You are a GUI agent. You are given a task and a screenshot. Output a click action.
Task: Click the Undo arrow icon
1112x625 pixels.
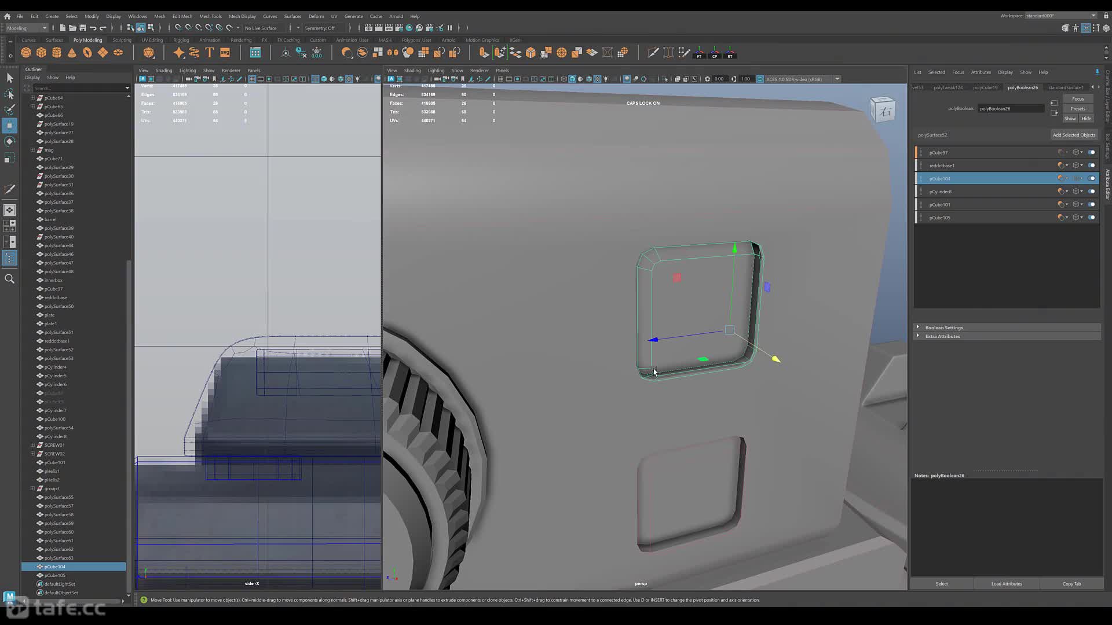point(93,28)
